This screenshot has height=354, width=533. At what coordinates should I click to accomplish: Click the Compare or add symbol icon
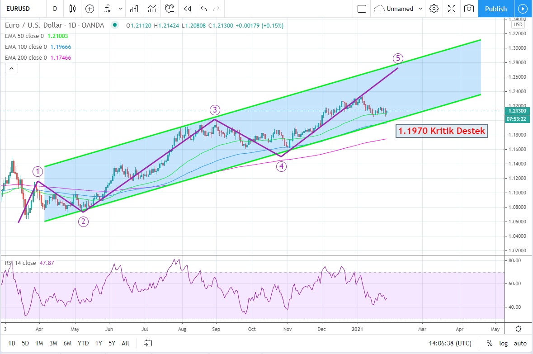pos(90,9)
